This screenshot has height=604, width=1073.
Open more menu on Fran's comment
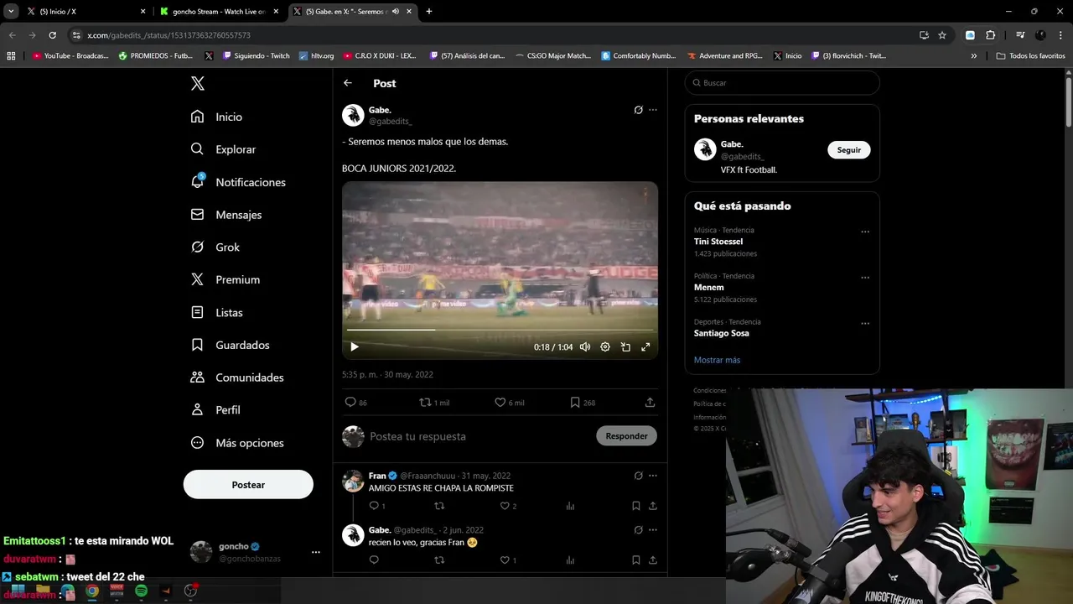point(653,476)
